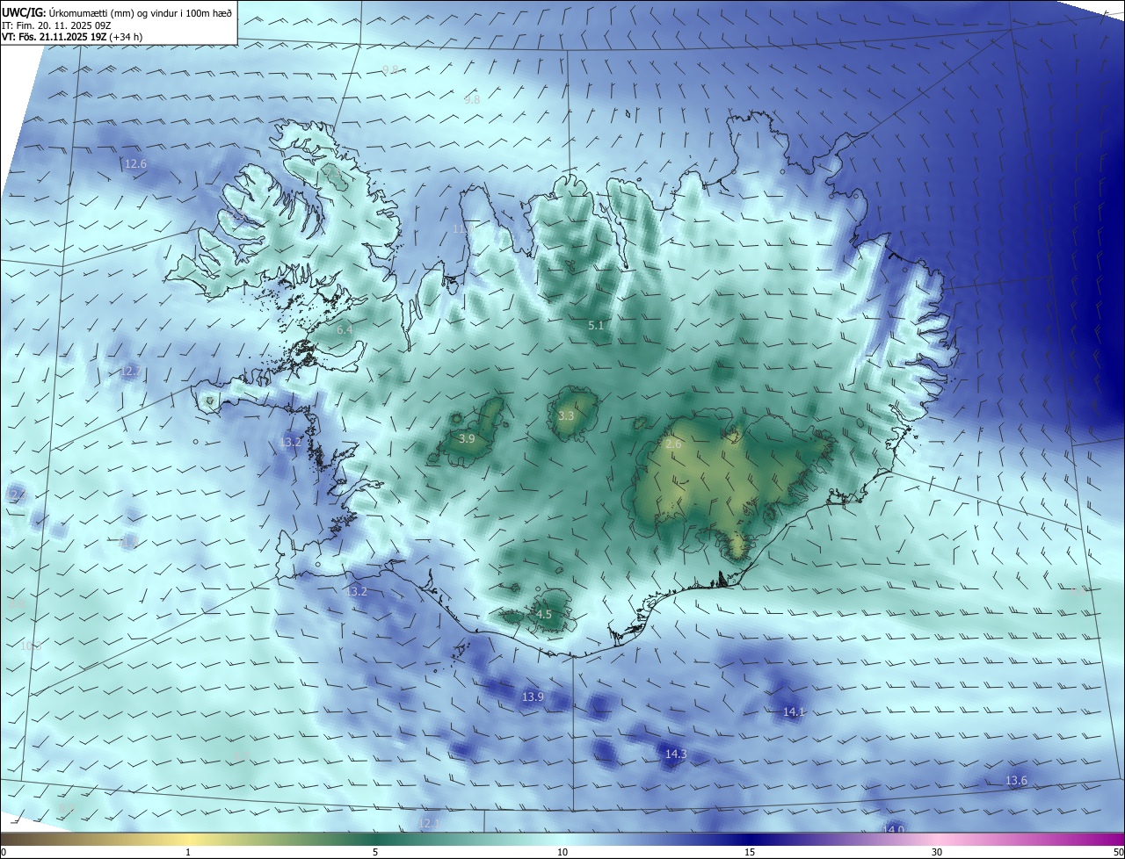
Task: Click the 12.7 value west of Snæfellsnes
Action: tap(129, 372)
